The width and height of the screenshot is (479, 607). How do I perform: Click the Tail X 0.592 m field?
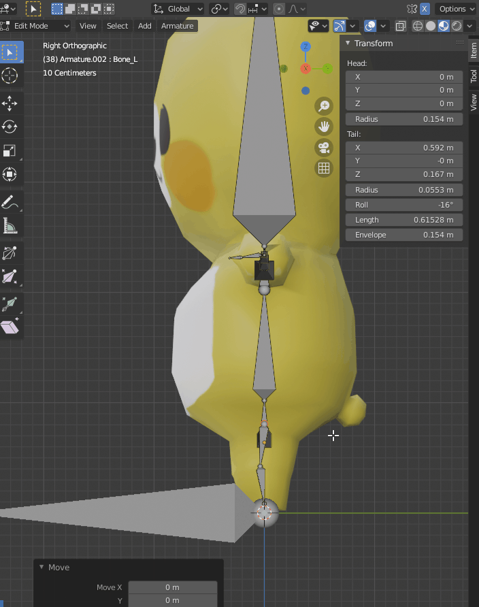pos(404,148)
